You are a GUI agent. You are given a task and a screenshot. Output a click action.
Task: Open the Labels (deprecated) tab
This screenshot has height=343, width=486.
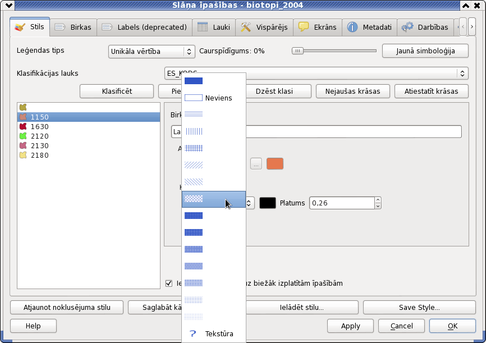coord(144,28)
